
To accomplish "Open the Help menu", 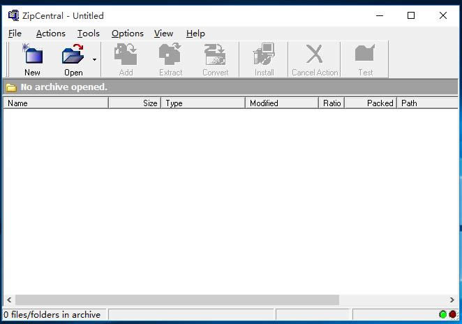I will tap(195, 34).
